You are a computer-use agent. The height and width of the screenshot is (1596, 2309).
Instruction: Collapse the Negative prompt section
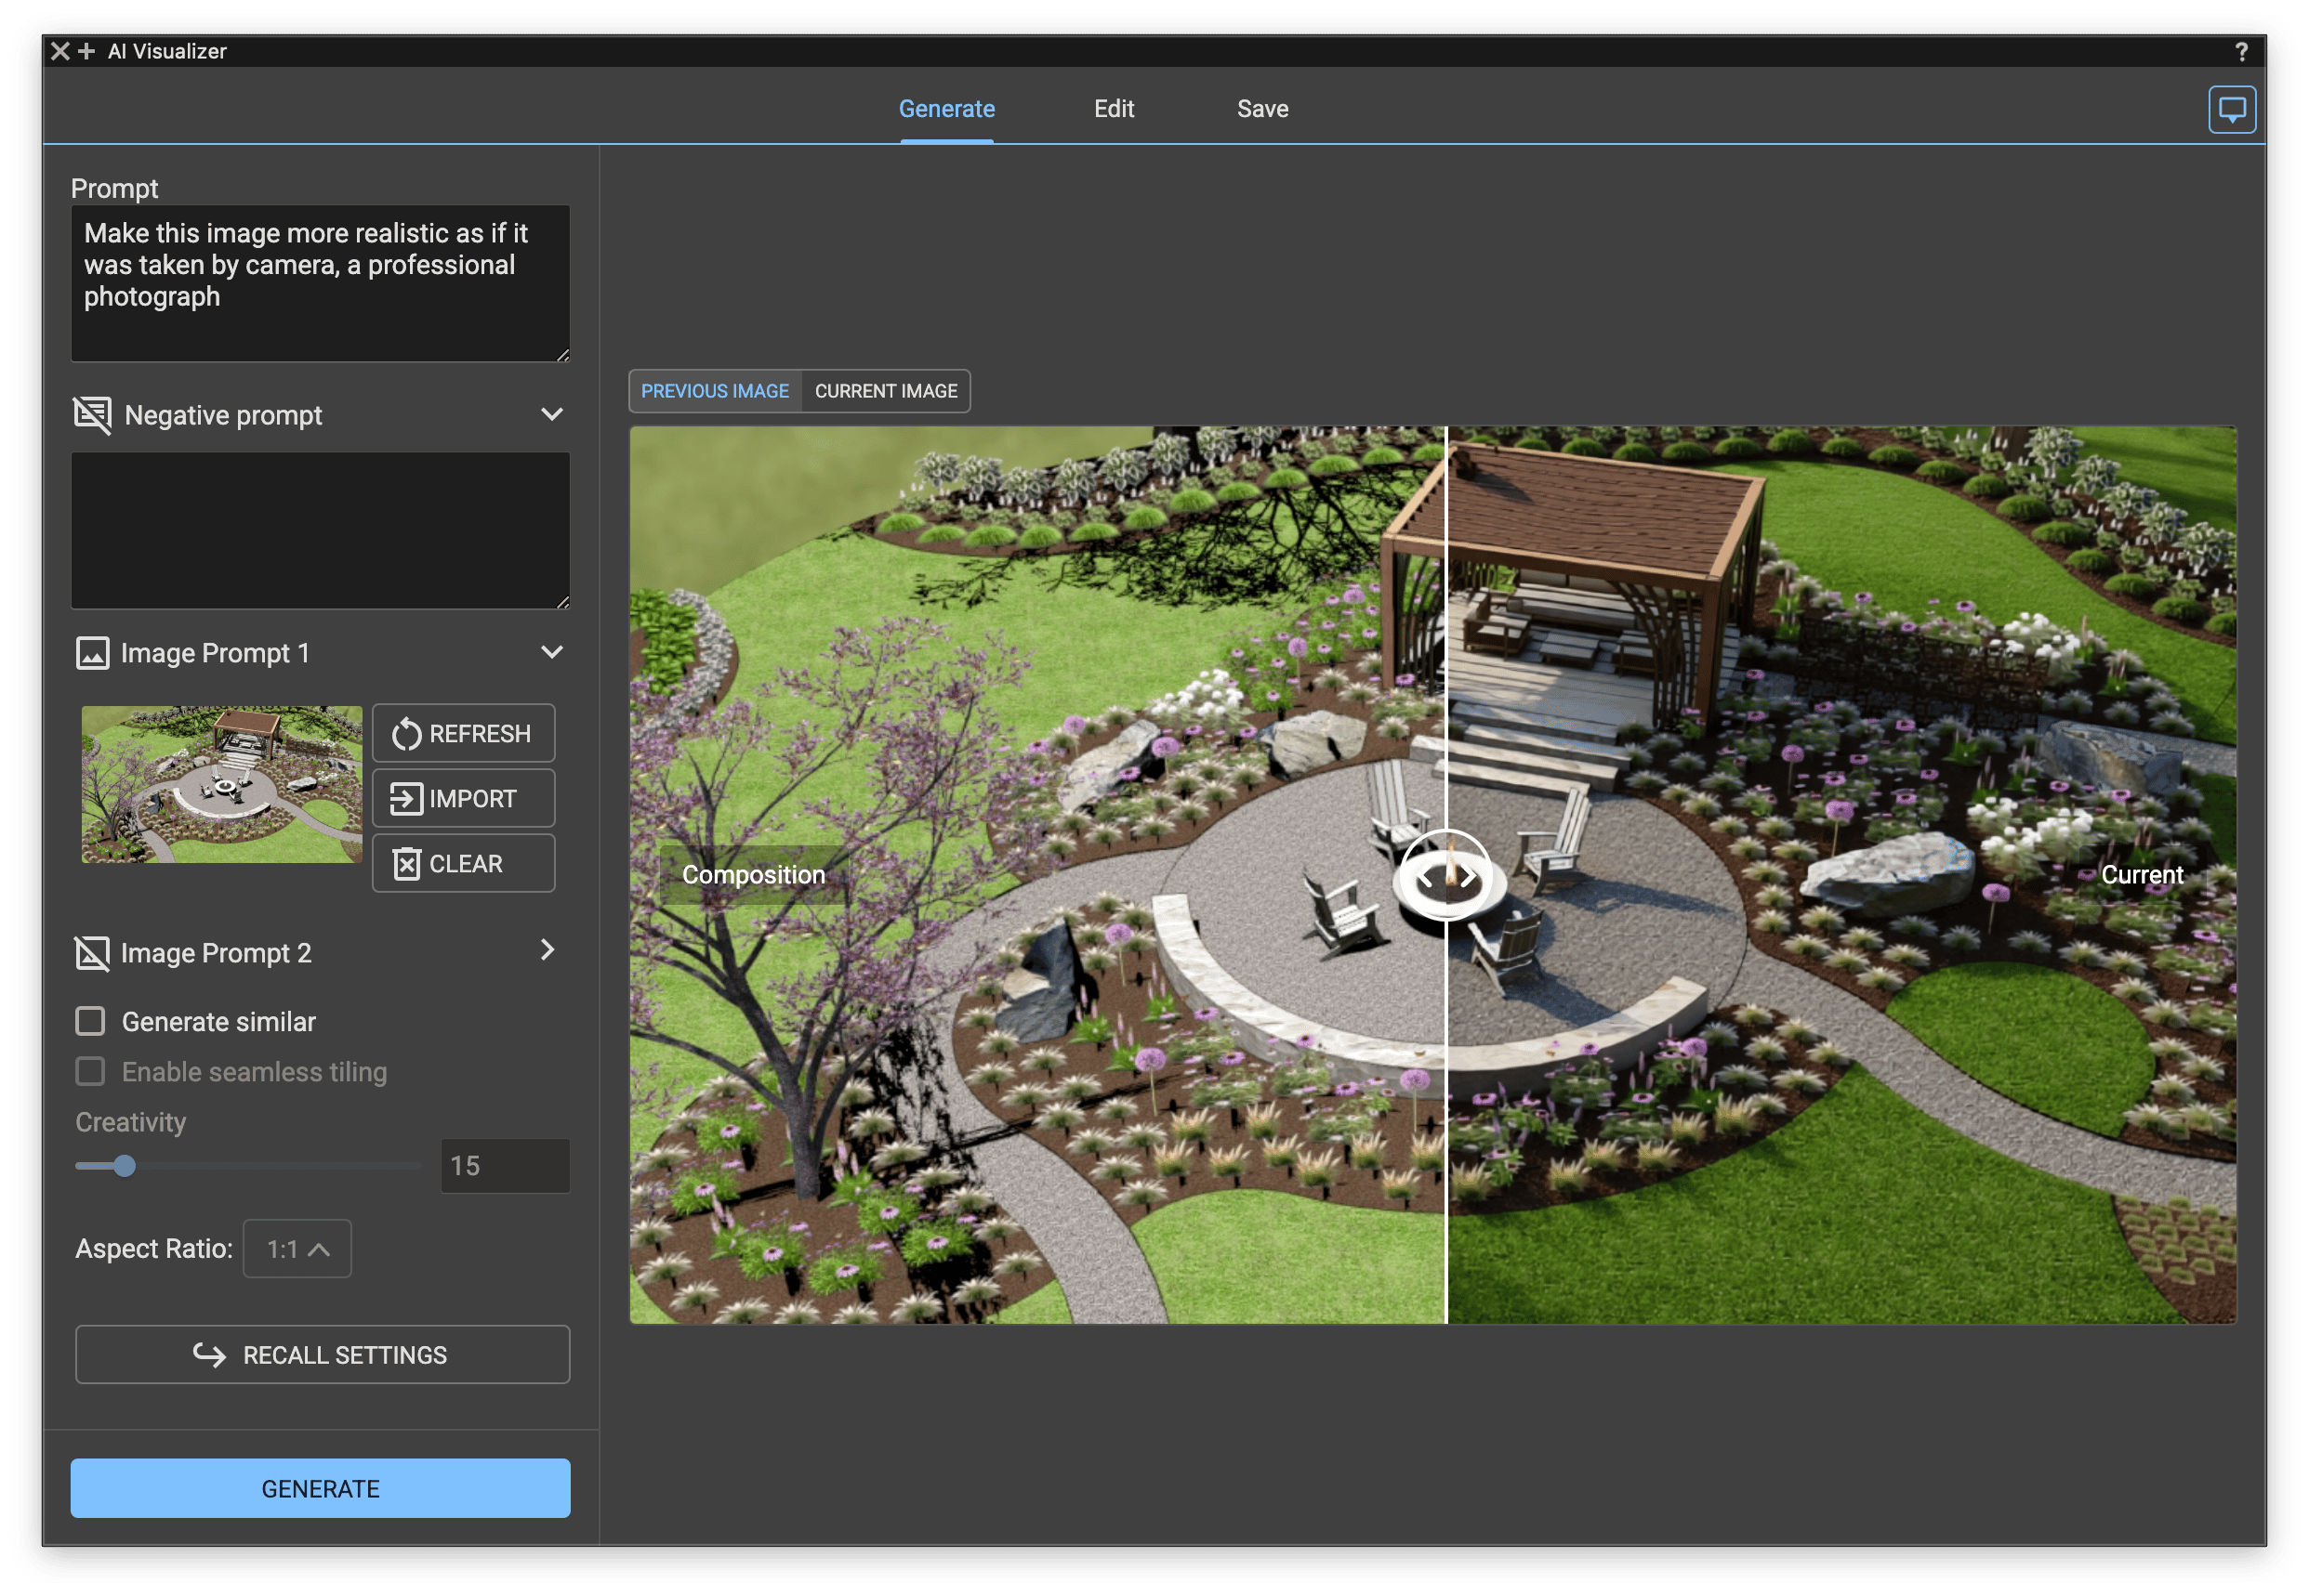(x=551, y=414)
